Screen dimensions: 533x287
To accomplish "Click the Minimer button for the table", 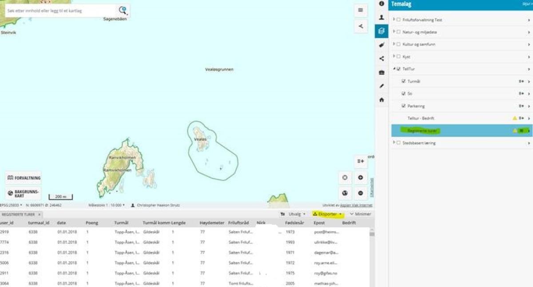I will [x=361, y=214].
